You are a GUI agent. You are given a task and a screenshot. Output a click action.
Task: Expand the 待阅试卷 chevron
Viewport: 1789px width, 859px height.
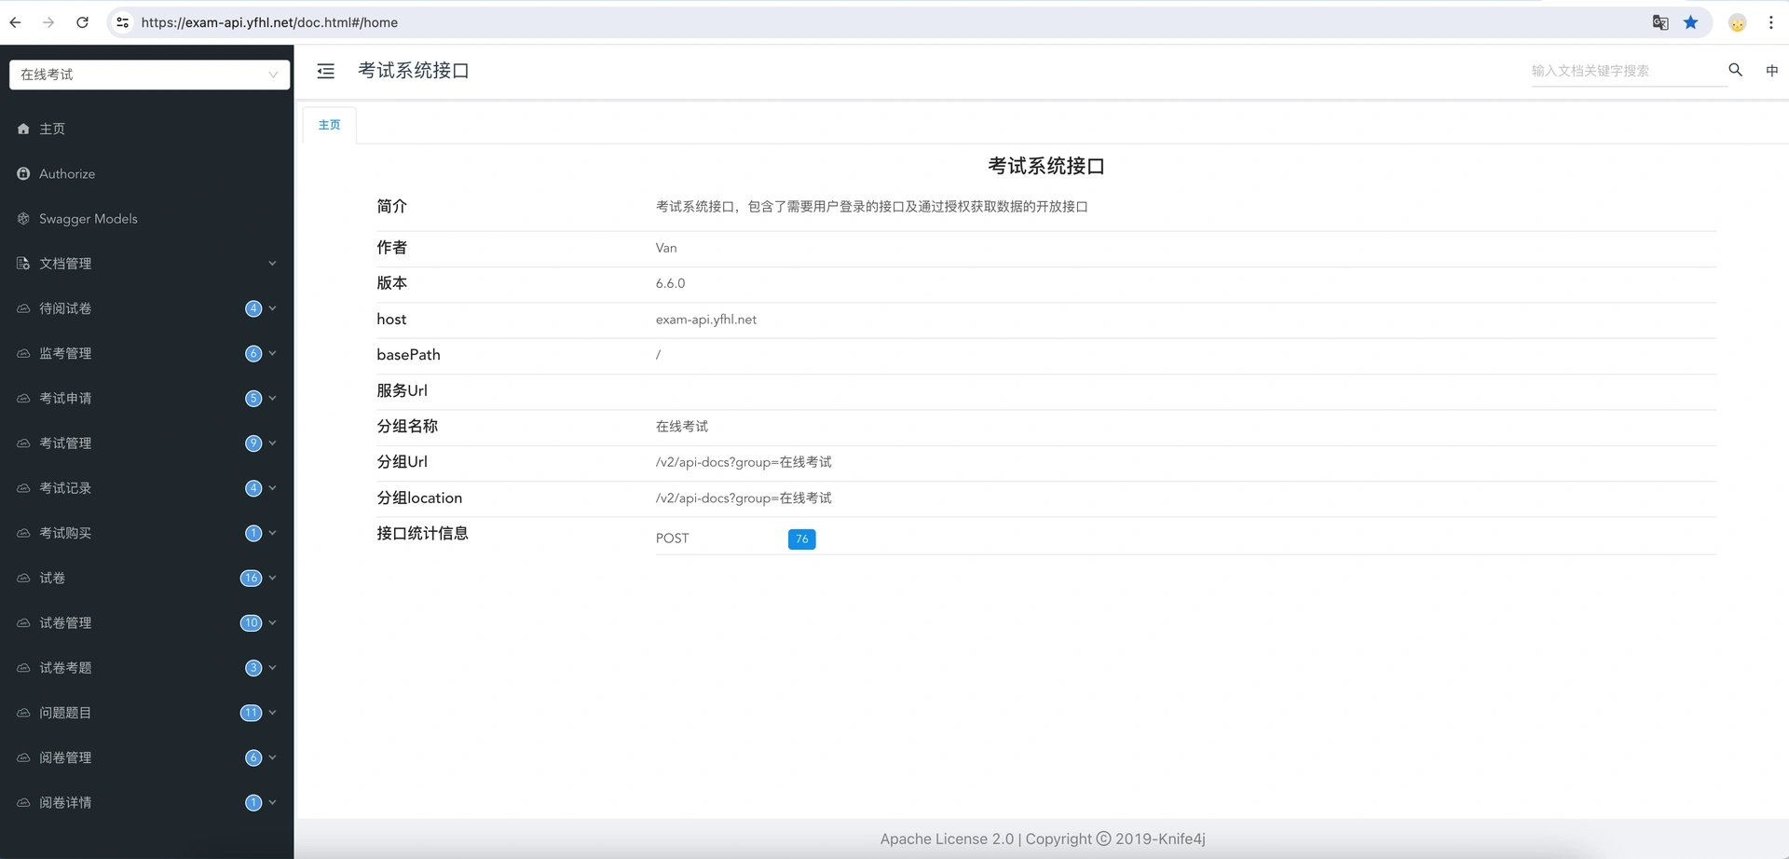[272, 308]
